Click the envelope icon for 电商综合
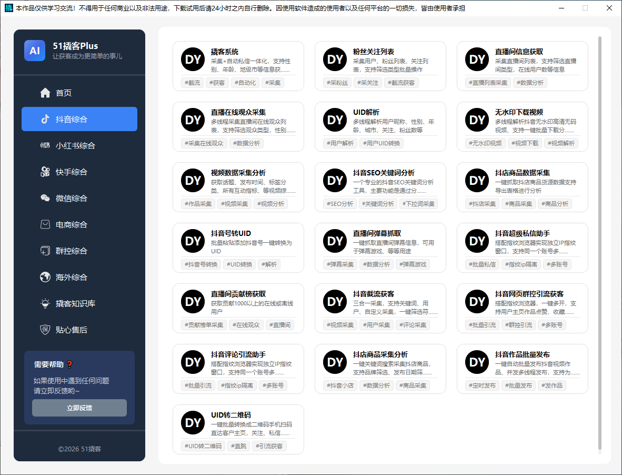 45,224
